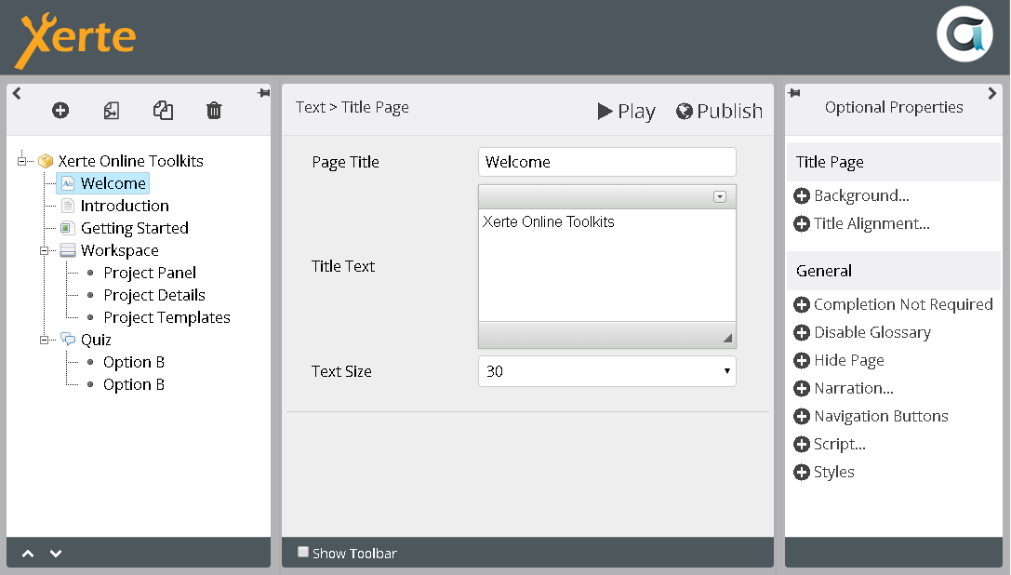The image size is (1011, 575).
Task: Add Background optional property plus icon
Action: click(x=802, y=196)
